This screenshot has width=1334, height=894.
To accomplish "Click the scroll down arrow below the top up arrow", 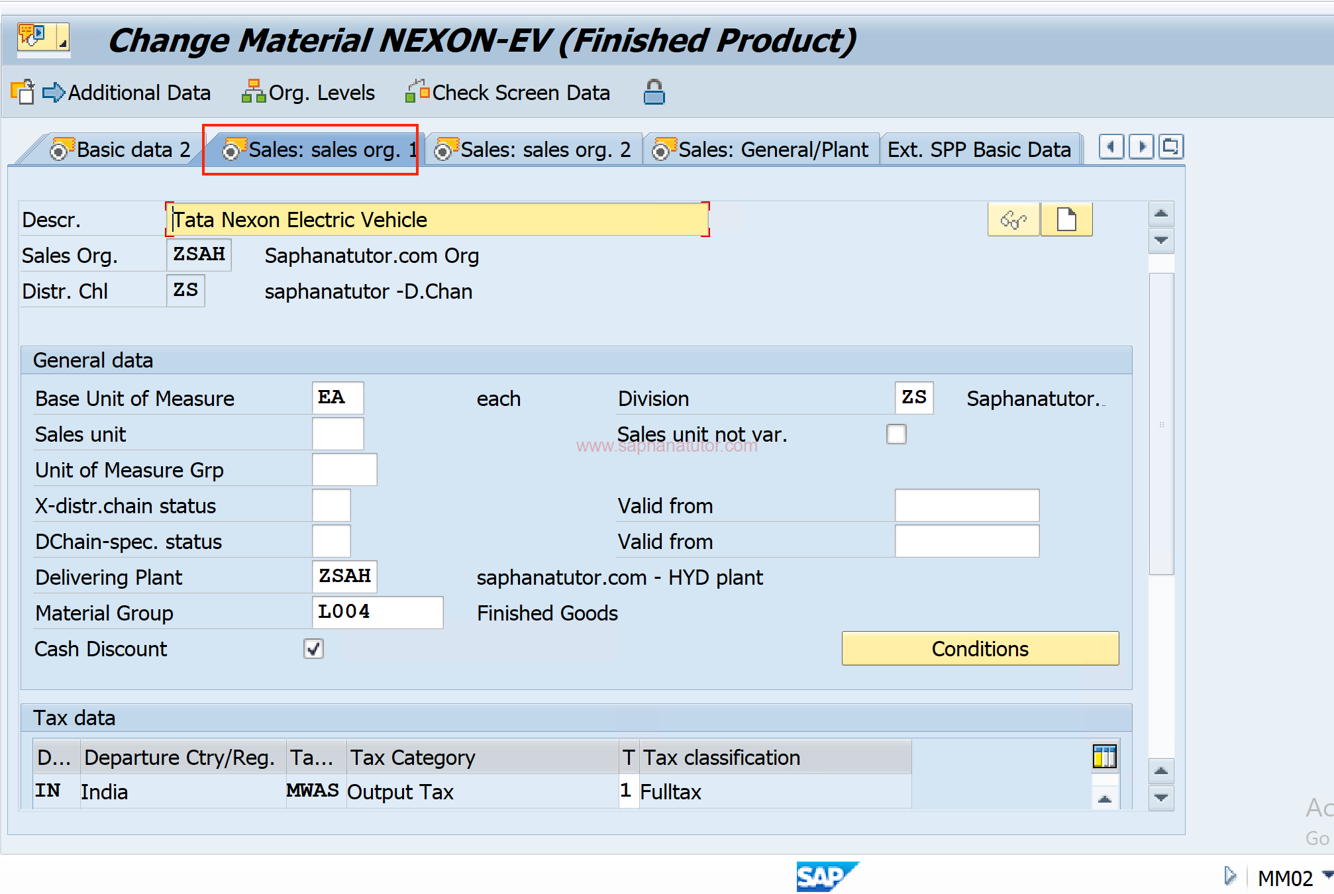I will tap(1161, 240).
